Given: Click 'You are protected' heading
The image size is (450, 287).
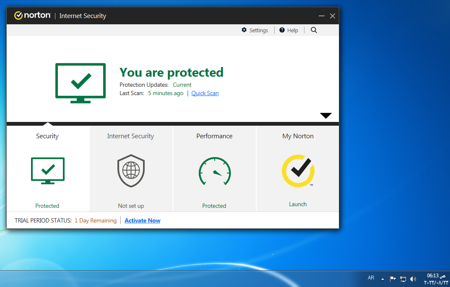Looking at the screenshot, I should pyautogui.click(x=172, y=72).
